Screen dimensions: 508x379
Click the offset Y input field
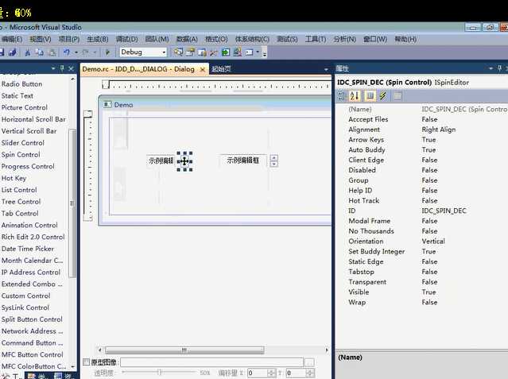297,373
